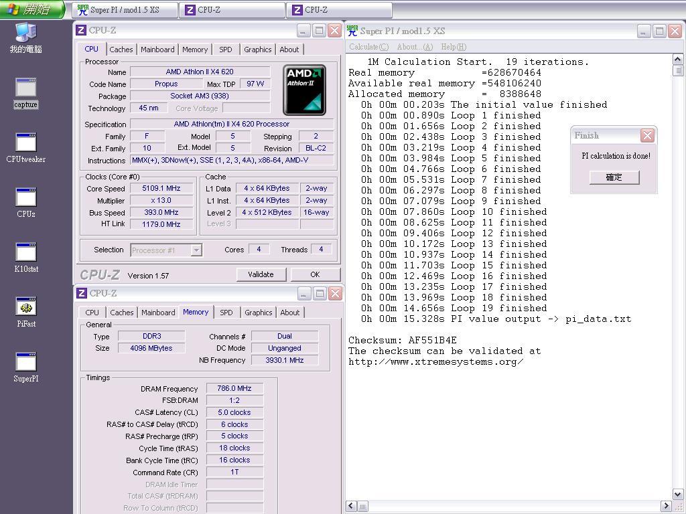Click the Validate button in CPU-Z
This screenshot has height=514, width=686.
(x=261, y=274)
